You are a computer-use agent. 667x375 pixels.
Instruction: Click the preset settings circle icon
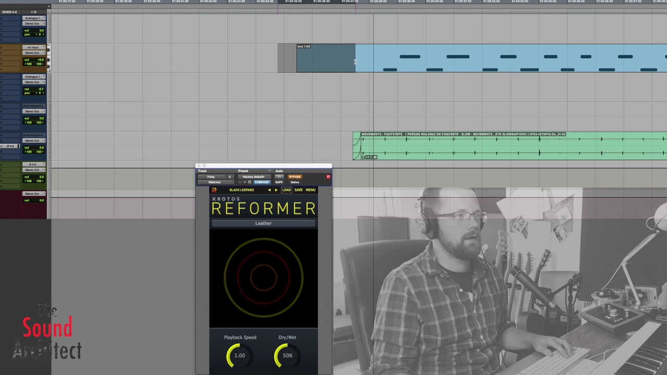click(x=269, y=171)
